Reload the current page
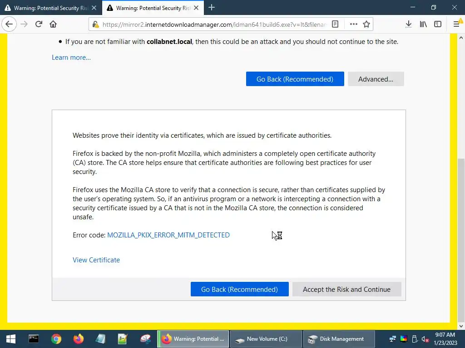Screen dimensions: 465x348 click(39, 24)
